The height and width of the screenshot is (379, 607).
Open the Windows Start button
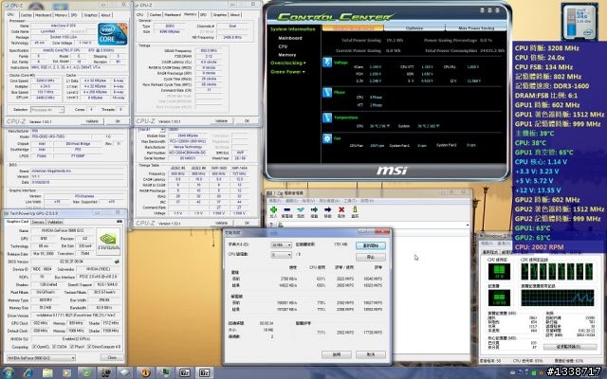click(x=9, y=372)
